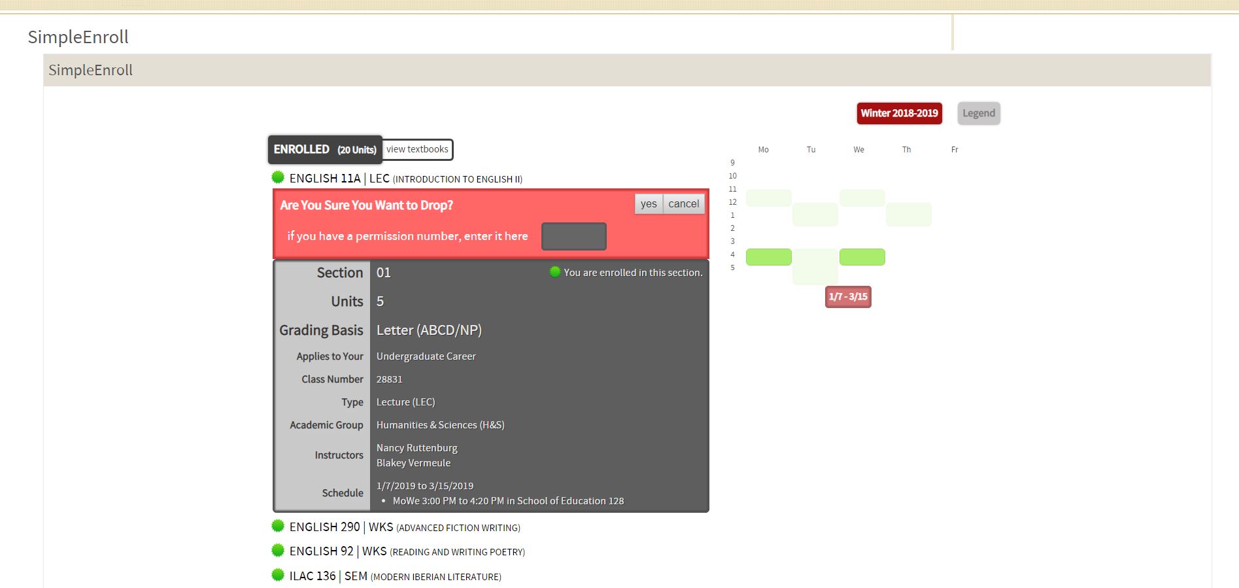1239x588 pixels.
Task: Click the bright green Wednesday 3 PM calendar block
Action: (862, 257)
